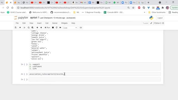Open the Apps shortcut
This screenshot has height=100, width=178.
tap(3, 12)
